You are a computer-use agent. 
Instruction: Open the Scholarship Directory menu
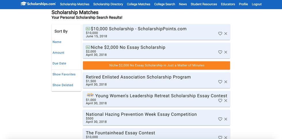pos(108,4)
